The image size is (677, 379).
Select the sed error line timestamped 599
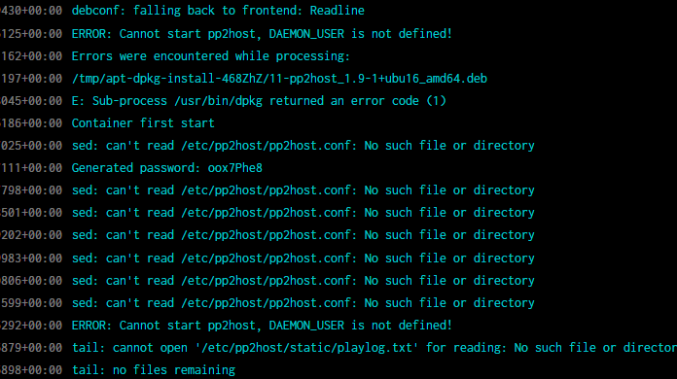[303, 303]
